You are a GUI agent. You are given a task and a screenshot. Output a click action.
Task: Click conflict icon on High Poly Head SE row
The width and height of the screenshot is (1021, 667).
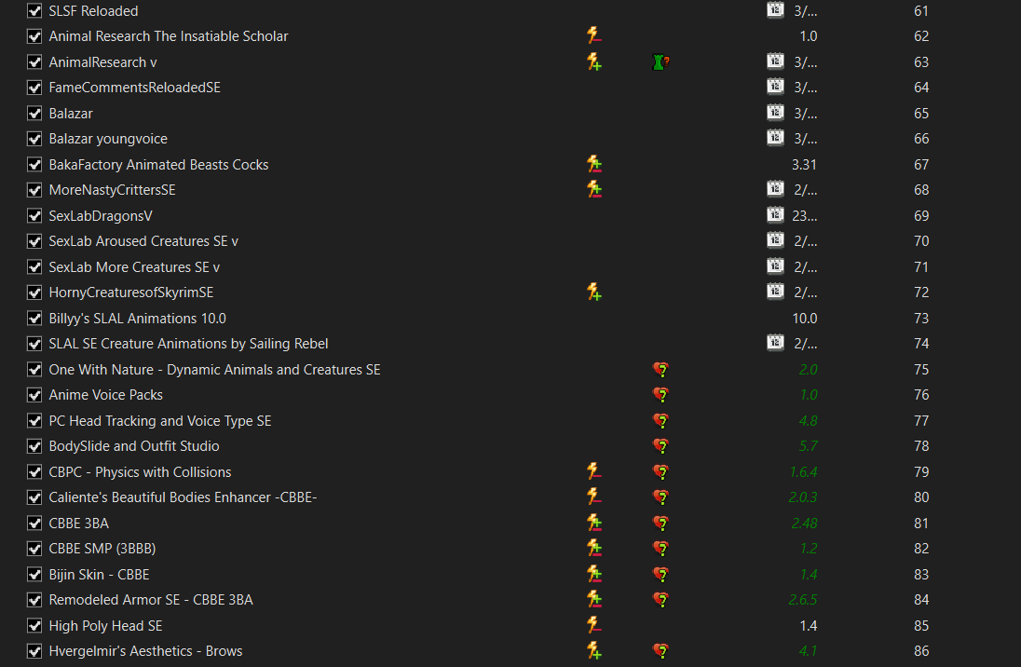593,625
